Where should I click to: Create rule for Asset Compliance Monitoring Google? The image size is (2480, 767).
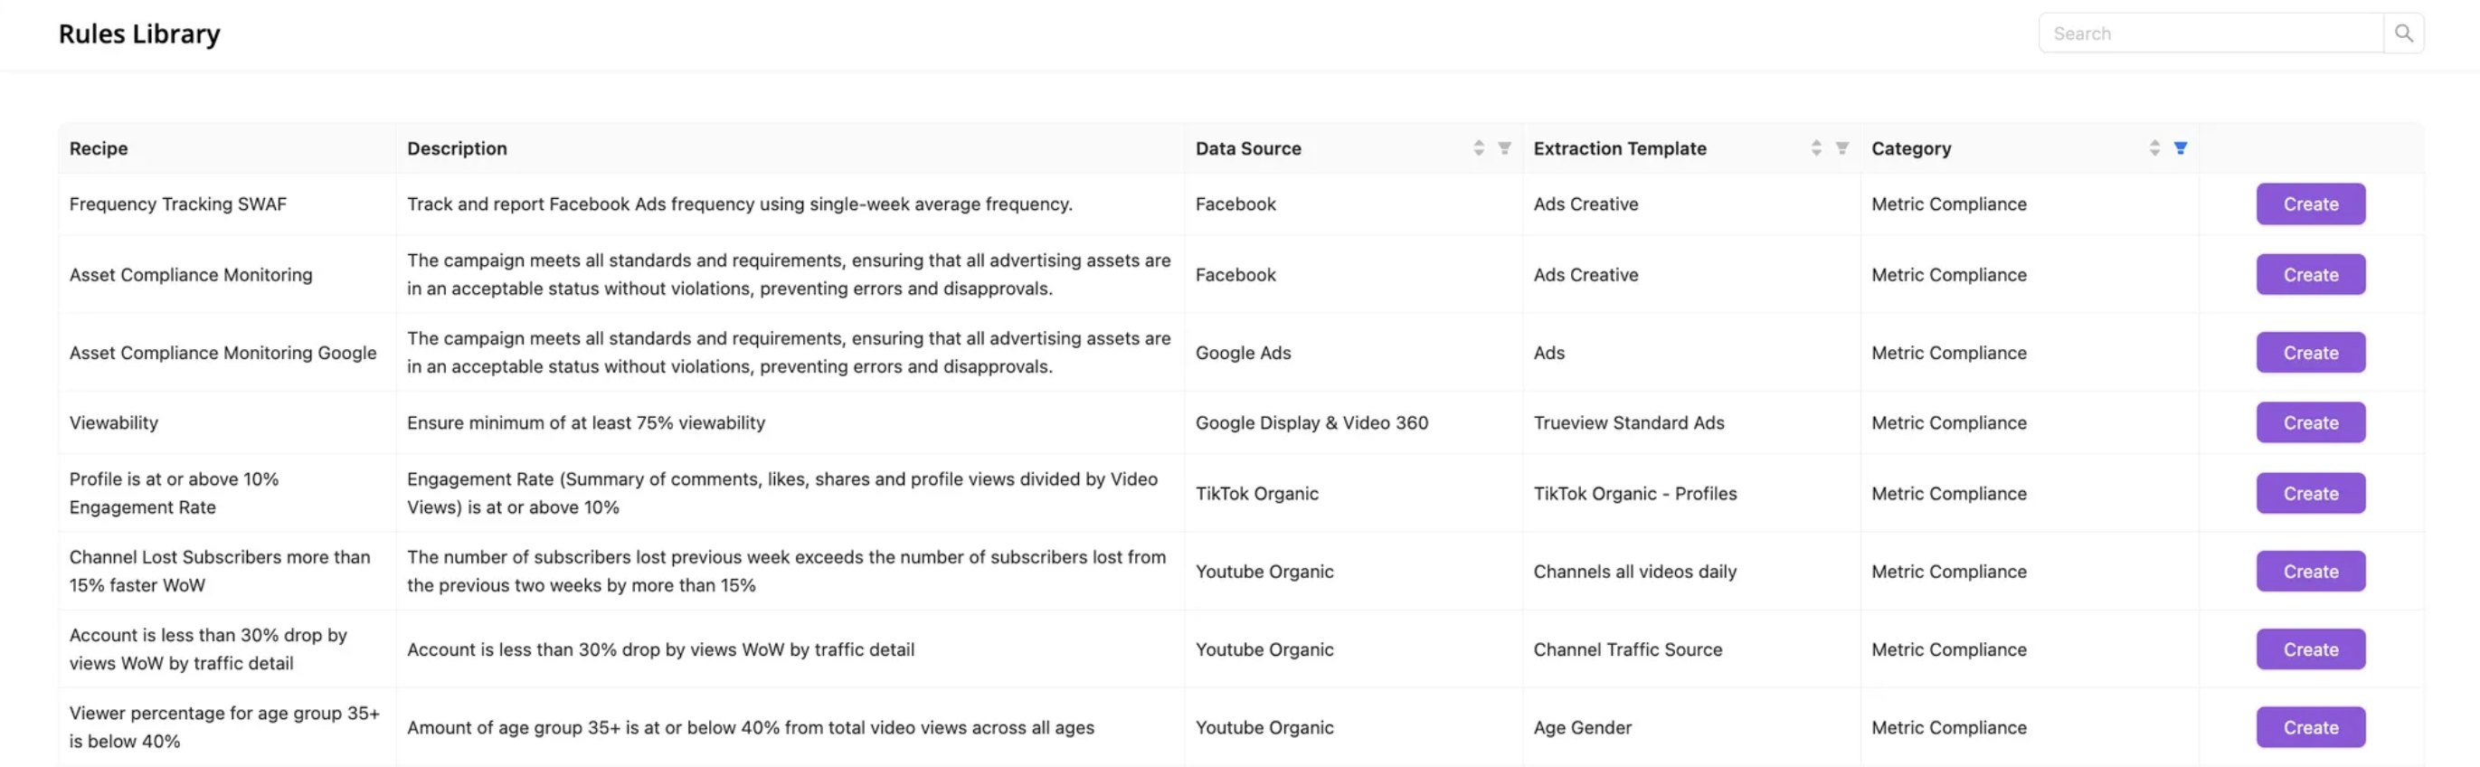click(2310, 353)
